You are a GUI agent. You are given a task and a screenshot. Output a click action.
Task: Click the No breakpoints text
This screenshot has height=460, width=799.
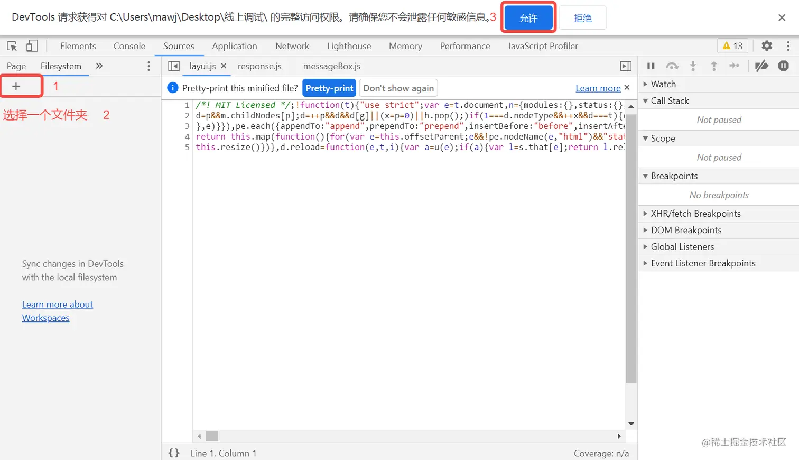(x=719, y=195)
